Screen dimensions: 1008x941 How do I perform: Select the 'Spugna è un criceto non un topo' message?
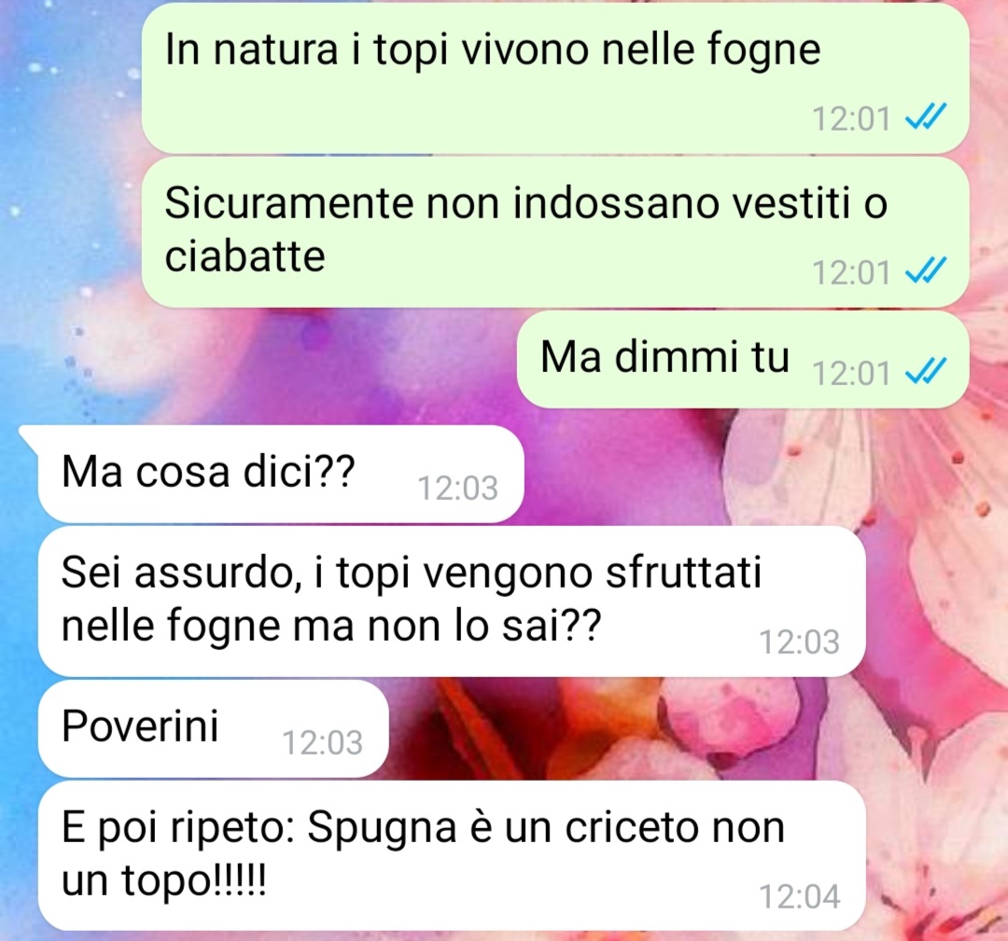click(x=452, y=855)
